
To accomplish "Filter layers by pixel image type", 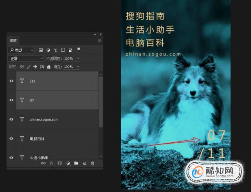I will [x=41, y=50].
